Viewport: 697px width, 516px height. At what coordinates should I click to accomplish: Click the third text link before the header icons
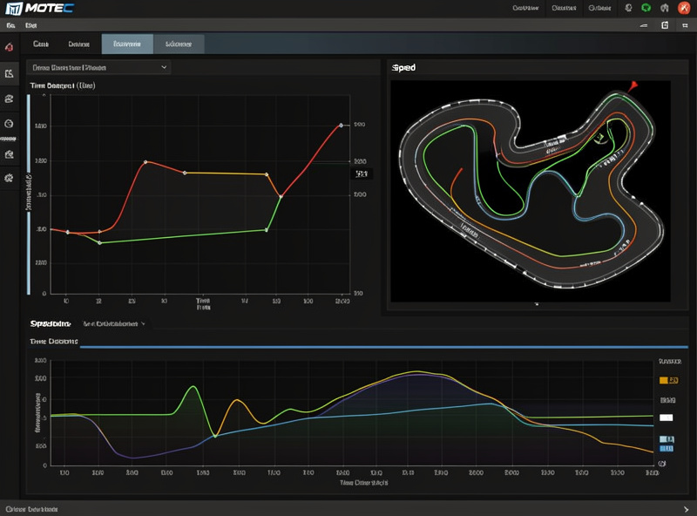click(x=599, y=8)
